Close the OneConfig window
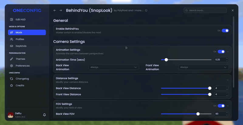The height and width of the screenshot is (125, 243). (x=233, y=10)
